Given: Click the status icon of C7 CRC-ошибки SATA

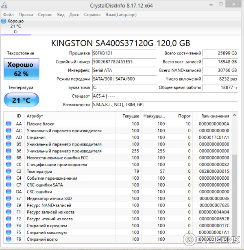Looking at the screenshot, I should (9, 185).
